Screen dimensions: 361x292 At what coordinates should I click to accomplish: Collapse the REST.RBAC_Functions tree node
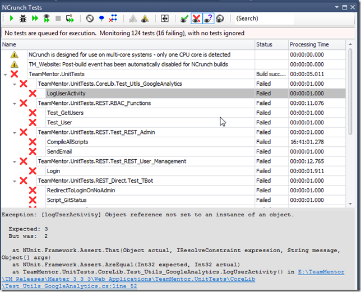[15, 103]
